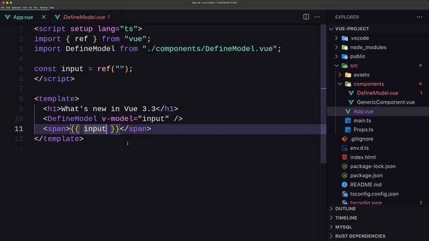Open package-lock.json in the Explorer
The width and height of the screenshot is (429, 241).
[373, 167]
